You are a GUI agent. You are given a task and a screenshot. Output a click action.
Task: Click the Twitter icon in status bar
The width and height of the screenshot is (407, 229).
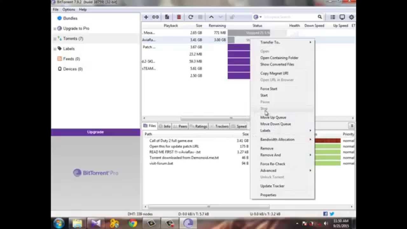coord(332,214)
